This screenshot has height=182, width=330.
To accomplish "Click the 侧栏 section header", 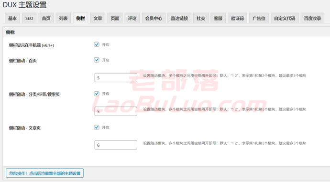I will (x=11, y=32).
